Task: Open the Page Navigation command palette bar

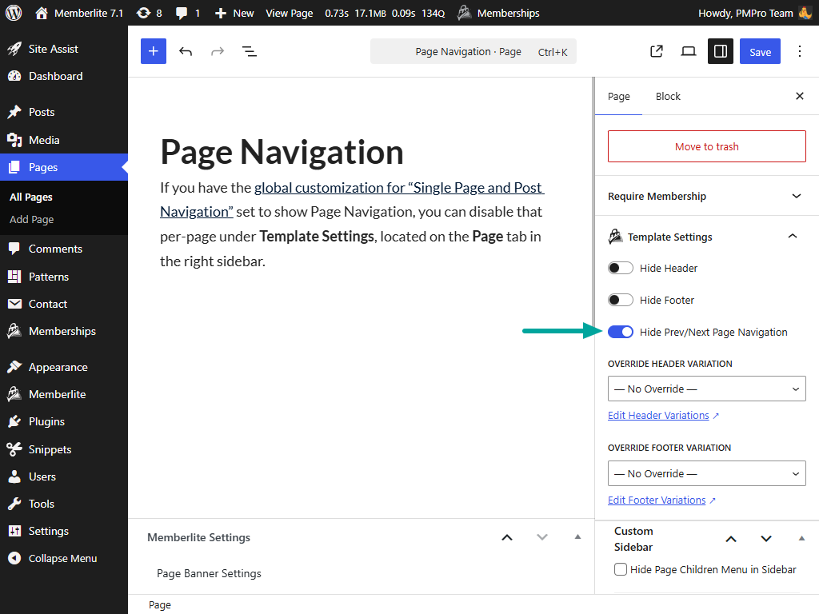Action: tap(473, 51)
